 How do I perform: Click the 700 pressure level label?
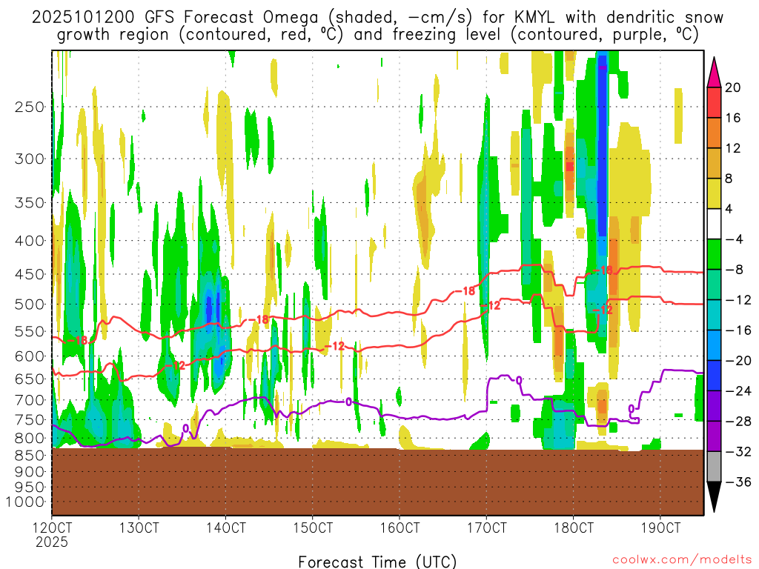tap(30, 400)
